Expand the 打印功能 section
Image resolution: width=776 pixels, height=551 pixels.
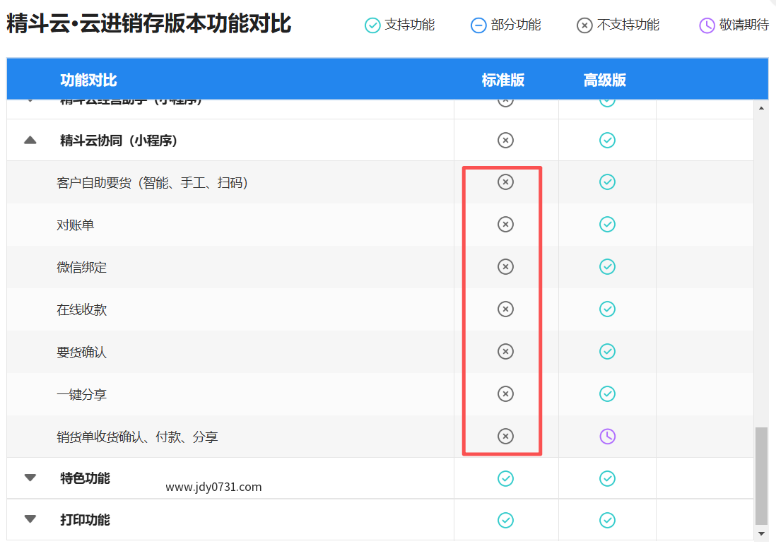30,520
